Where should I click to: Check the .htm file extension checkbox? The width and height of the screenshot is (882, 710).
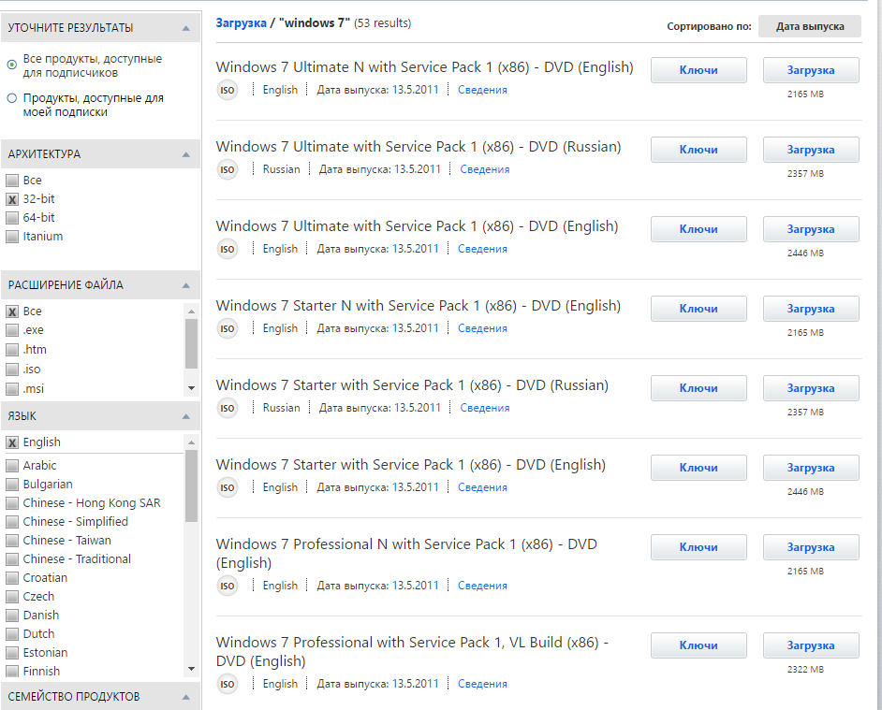(x=12, y=350)
